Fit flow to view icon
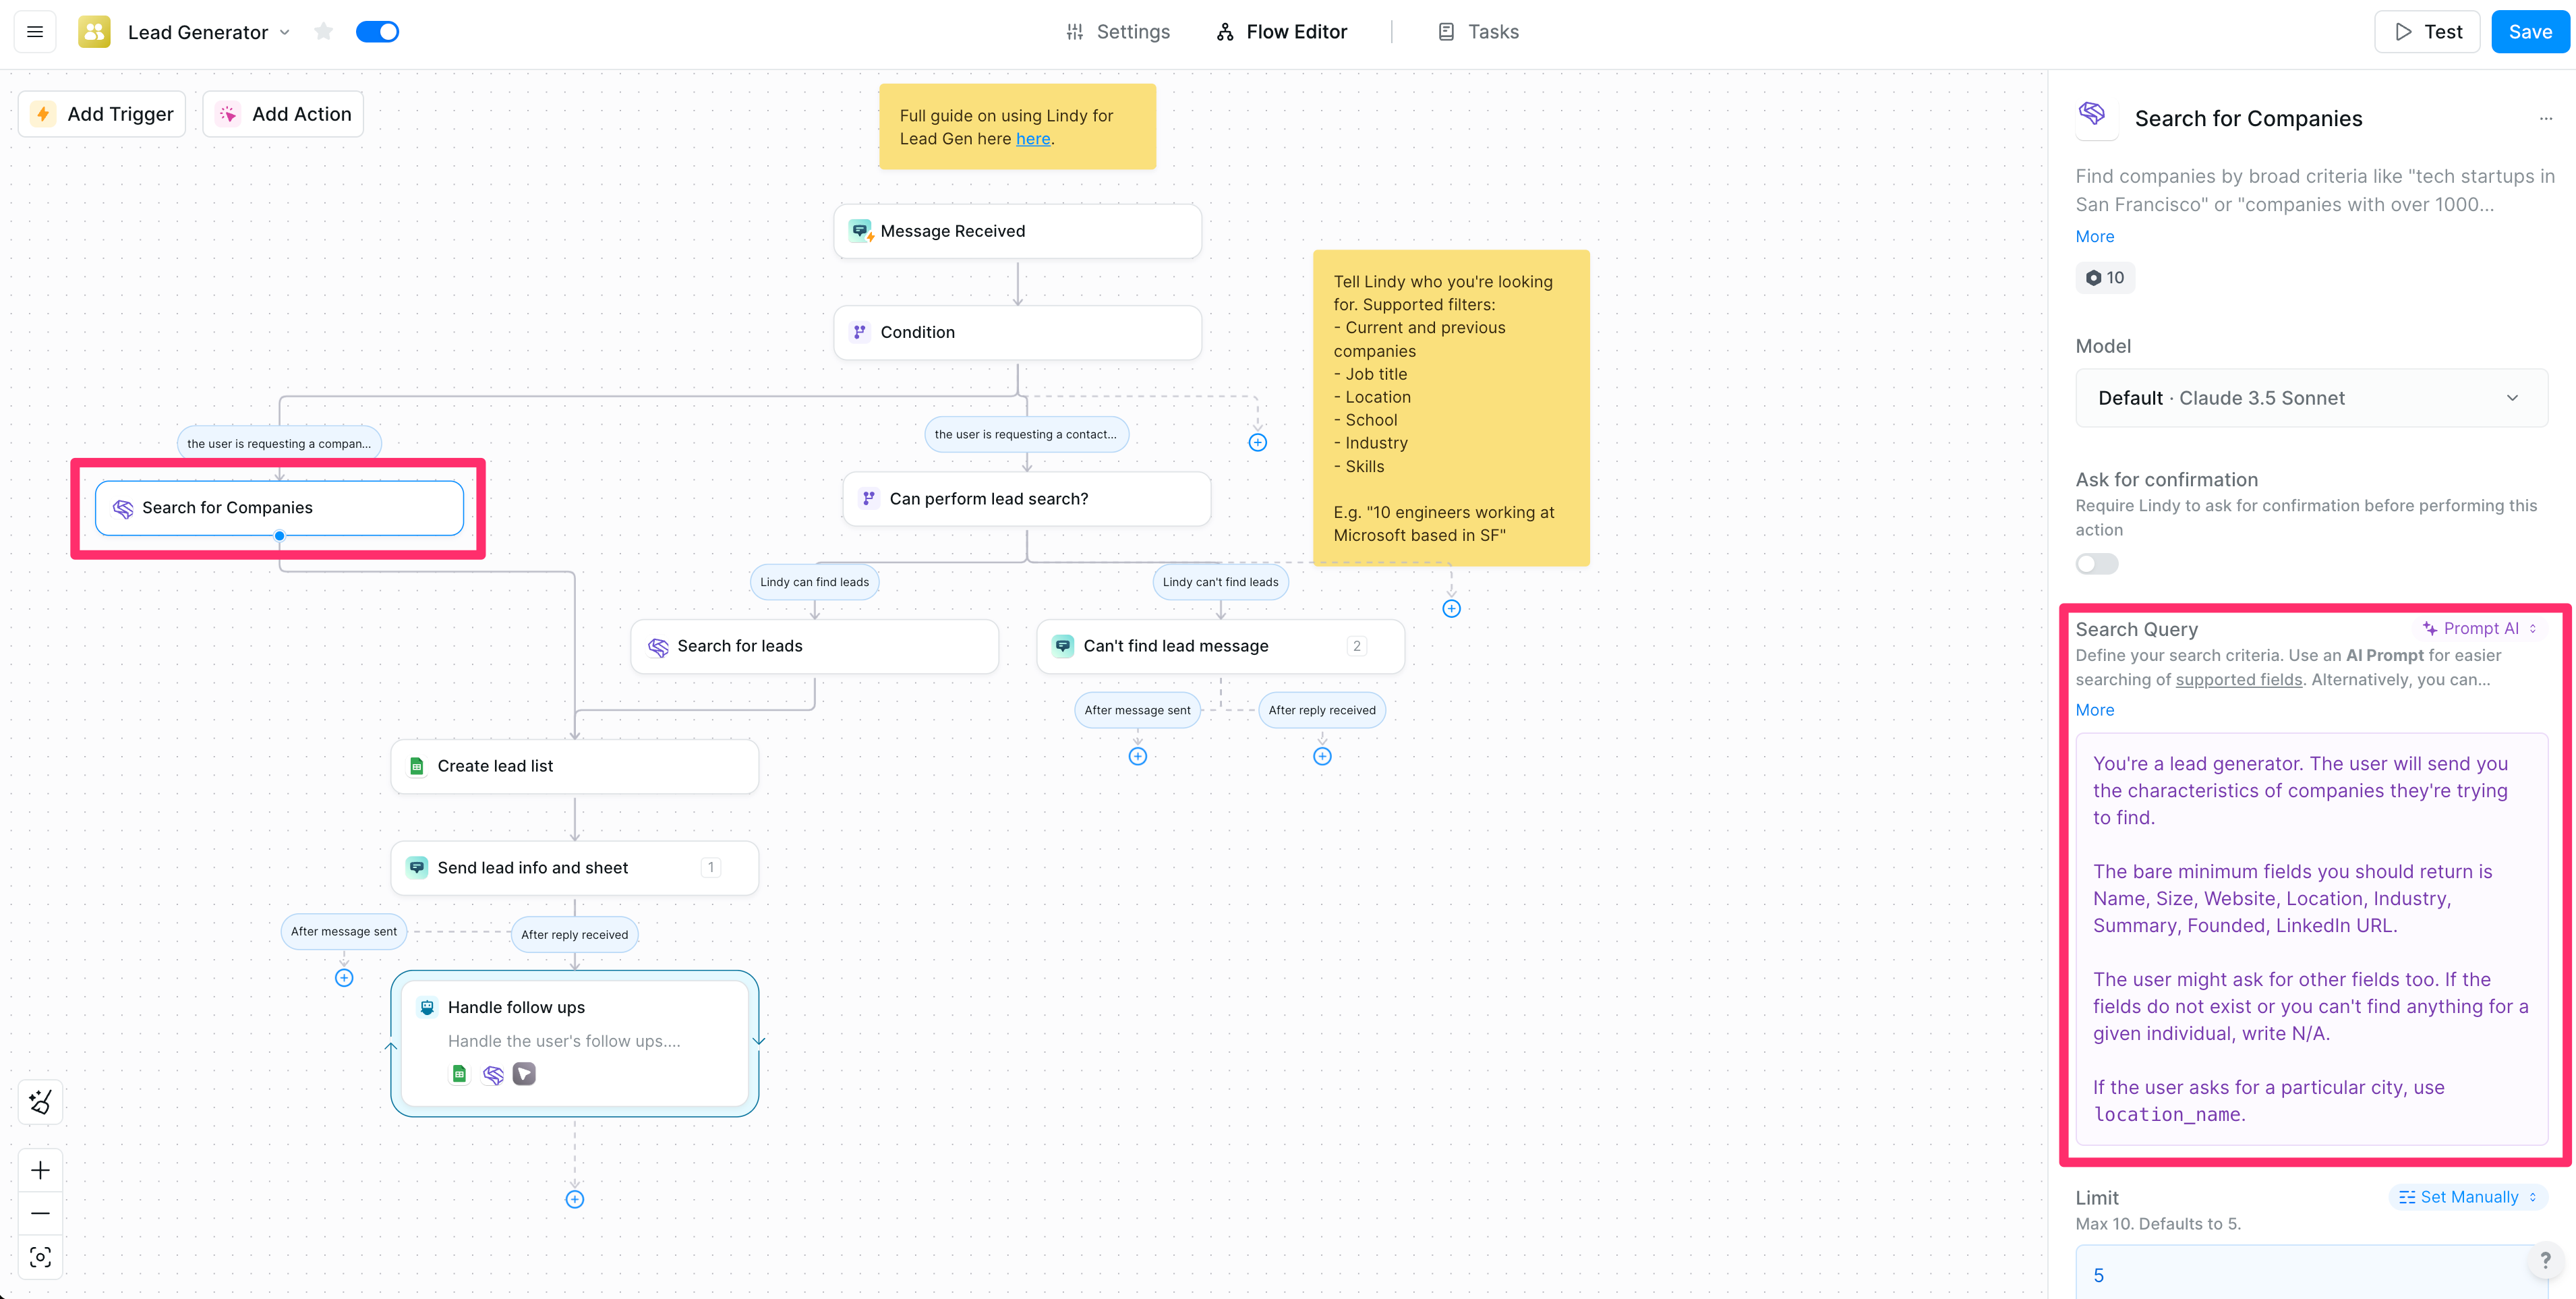Image resolution: width=2576 pixels, height=1299 pixels. tap(40, 1257)
